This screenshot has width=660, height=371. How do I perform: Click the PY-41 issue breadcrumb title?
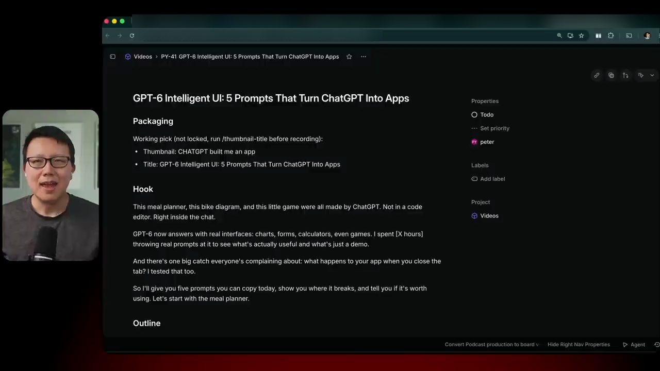pos(250,57)
